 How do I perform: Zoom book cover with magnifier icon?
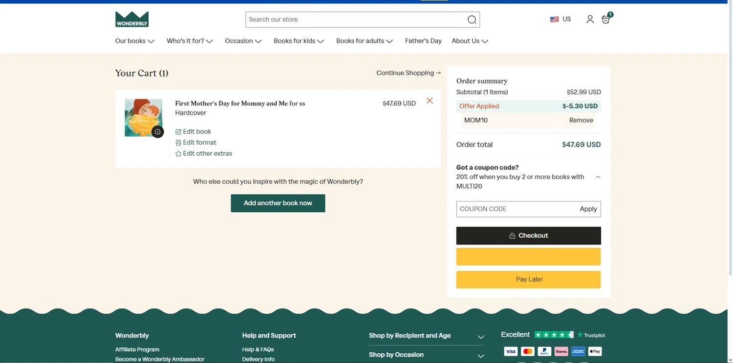pos(157,132)
